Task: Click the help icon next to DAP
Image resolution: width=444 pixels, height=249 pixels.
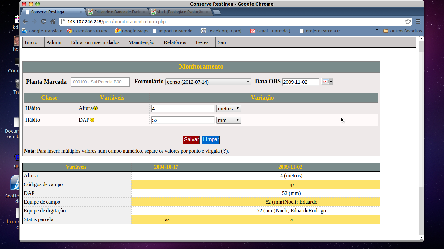Action: [92, 120]
